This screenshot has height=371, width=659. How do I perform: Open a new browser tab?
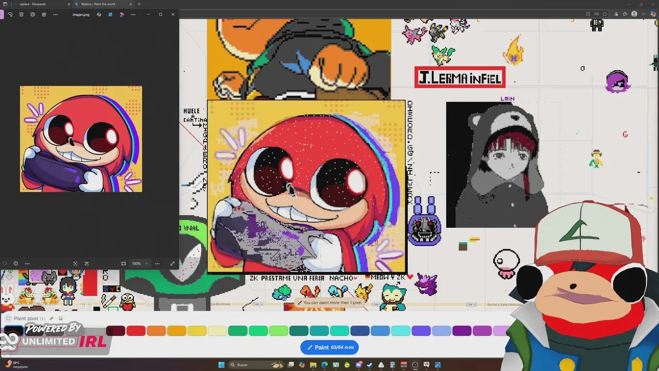coord(139,4)
